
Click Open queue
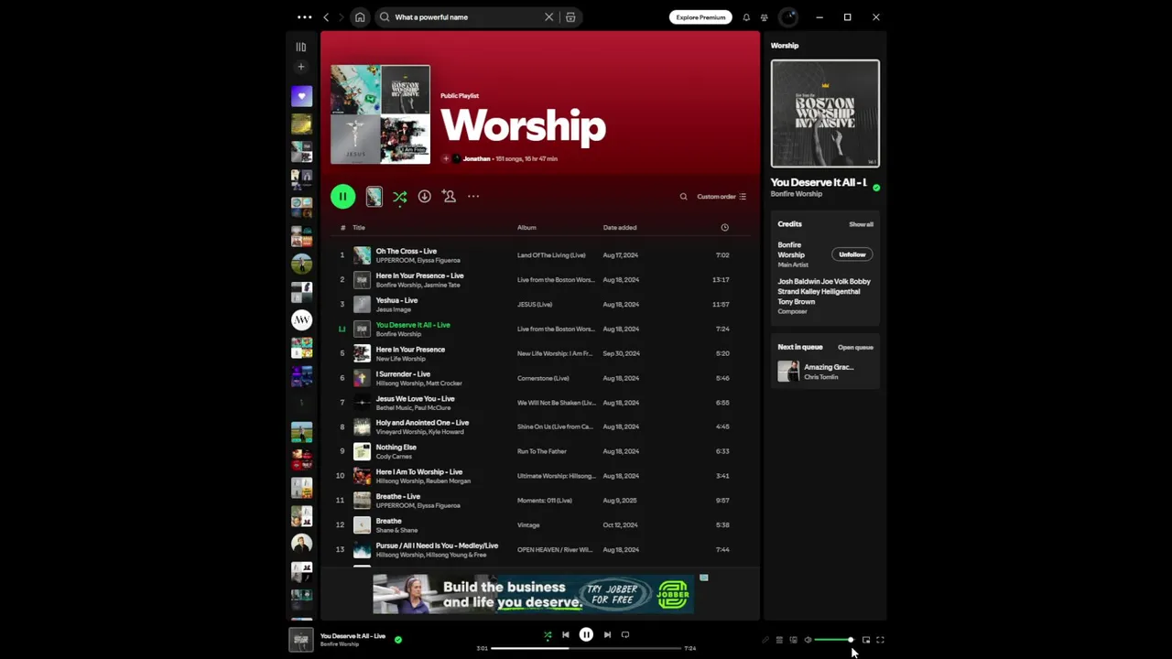coord(855,347)
